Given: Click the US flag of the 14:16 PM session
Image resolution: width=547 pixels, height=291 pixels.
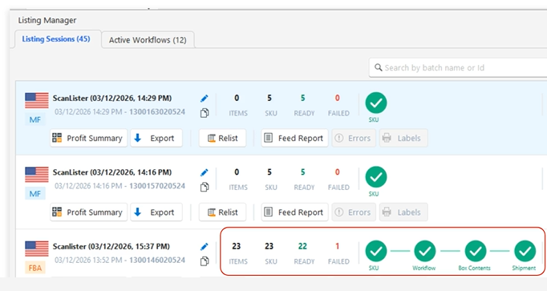Looking at the screenshot, I should pyautogui.click(x=37, y=175).
